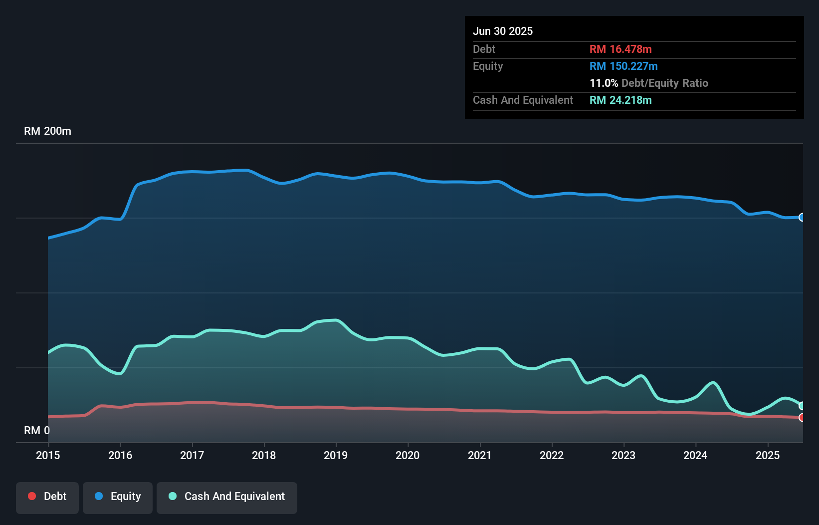This screenshot has height=525, width=819.
Task: Open the Jun 30 2025 tooltip header
Action: pyautogui.click(x=503, y=31)
